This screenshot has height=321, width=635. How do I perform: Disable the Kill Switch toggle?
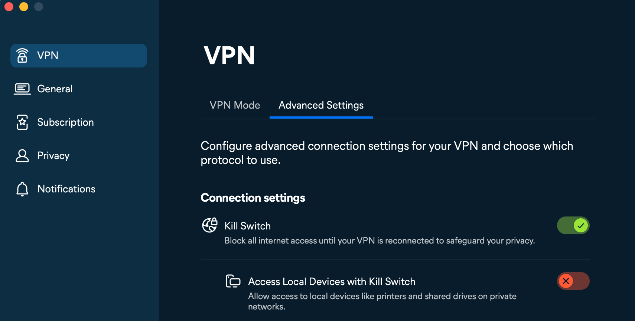tap(573, 225)
